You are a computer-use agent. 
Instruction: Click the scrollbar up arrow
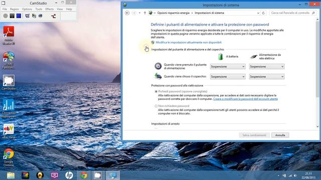click(x=317, y=19)
